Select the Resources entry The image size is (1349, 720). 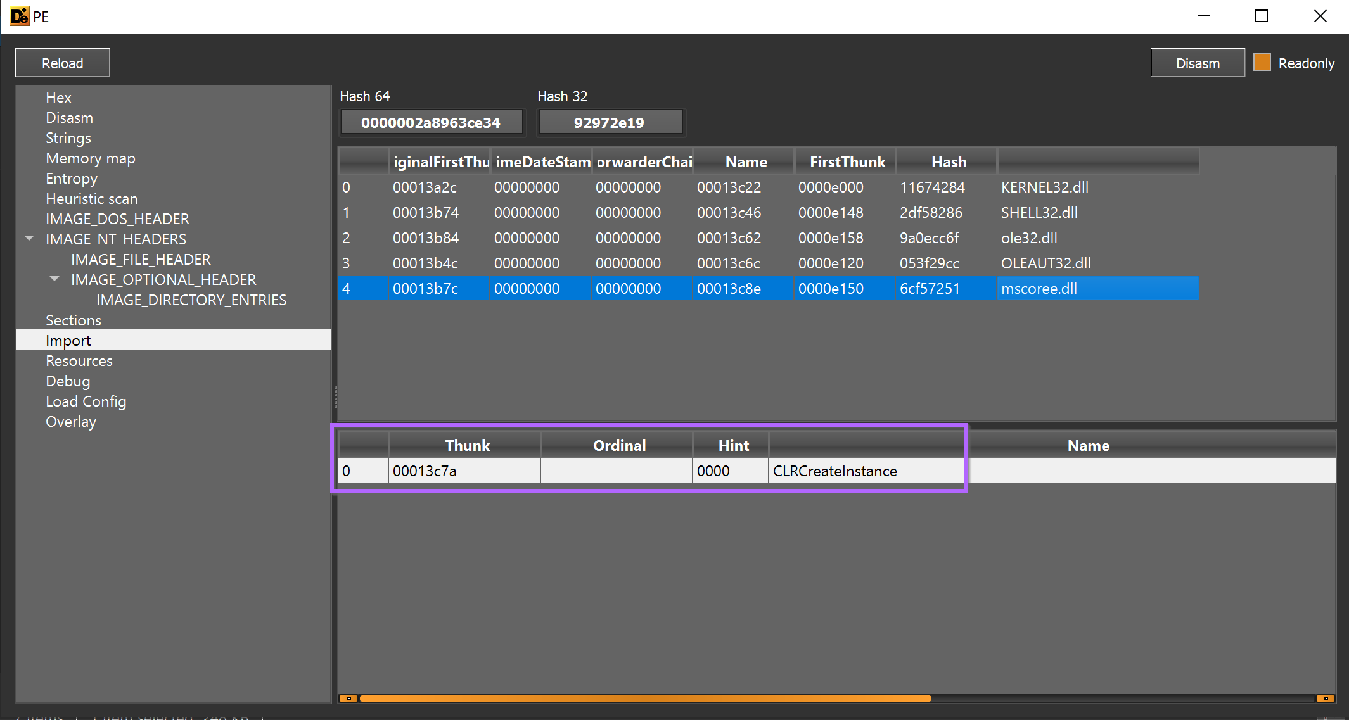(x=79, y=361)
